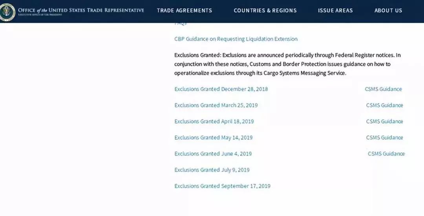The height and width of the screenshot is (216, 424).
Task: Open the Trade Agreements menu
Action: tap(185, 11)
